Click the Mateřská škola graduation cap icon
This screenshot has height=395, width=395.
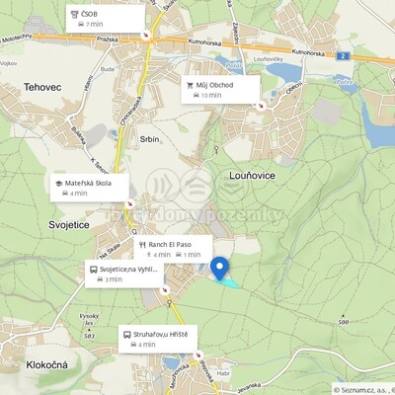[x=58, y=184]
